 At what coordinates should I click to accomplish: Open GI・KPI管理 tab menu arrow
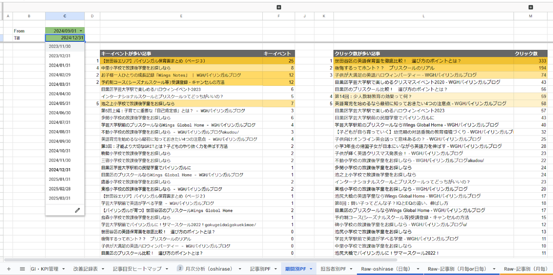(63, 269)
